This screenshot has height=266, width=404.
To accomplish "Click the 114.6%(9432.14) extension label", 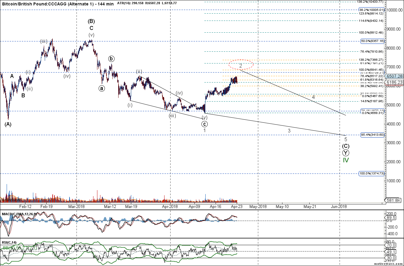I will click(x=371, y=21).
